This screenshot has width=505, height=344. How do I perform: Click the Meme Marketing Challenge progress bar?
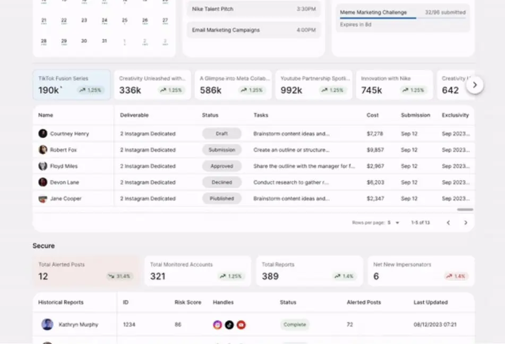[403, 19]
